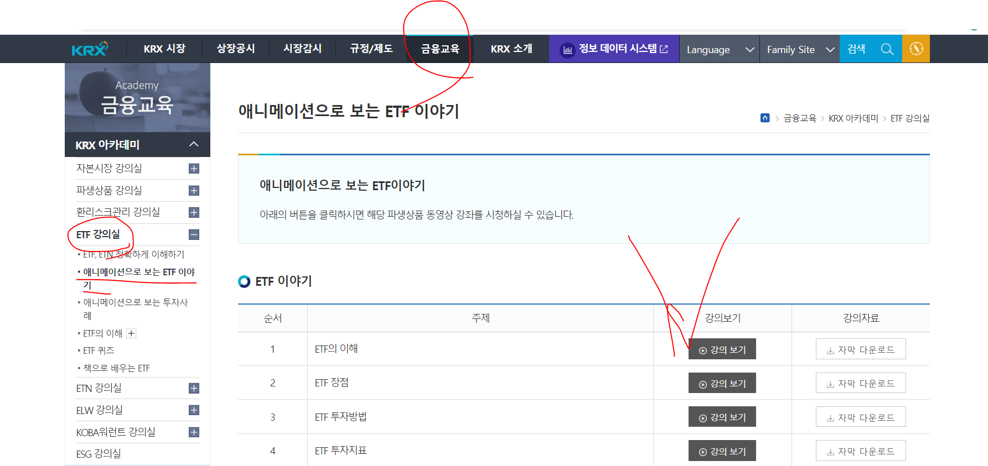Open ETF 퀴즈 sidebar link

[x=99, y=350]
